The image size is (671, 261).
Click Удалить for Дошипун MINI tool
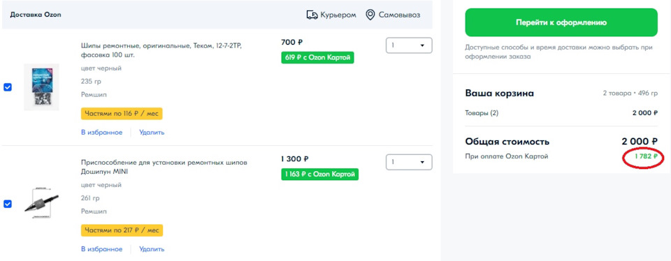[152, 249]
